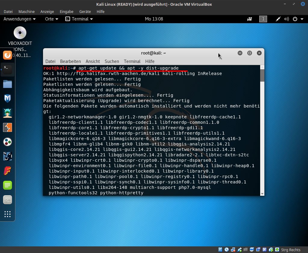Open workspace indicator 1

click(263, 19)
